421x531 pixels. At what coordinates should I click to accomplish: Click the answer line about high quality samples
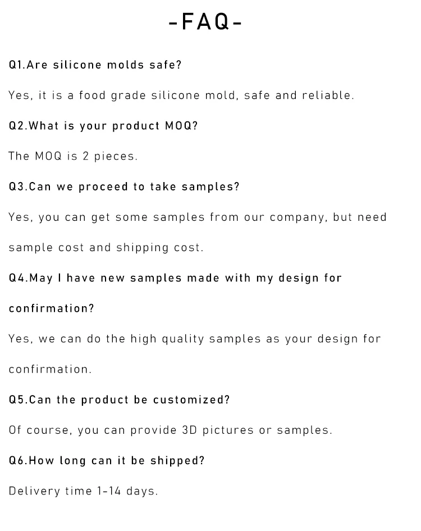(x=195, y=339)
